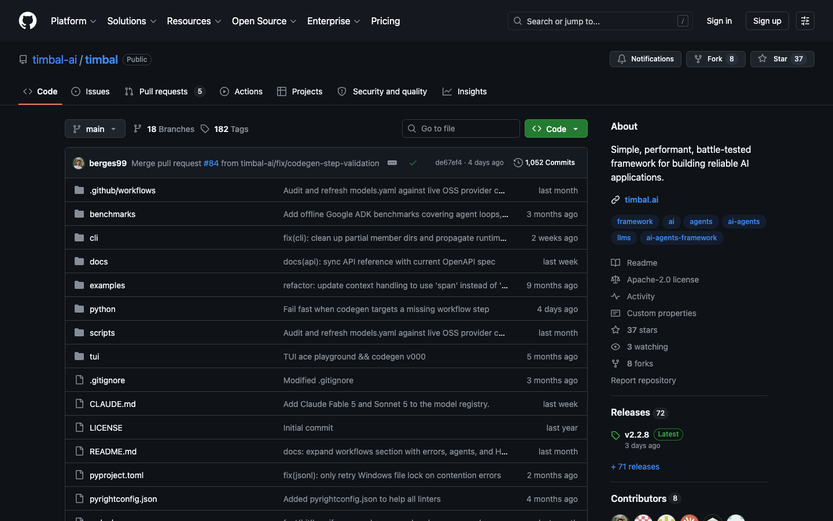The image size is (833, 521).
Task: Click the .github/workflows folder icon
Action: tap(79, 190)
